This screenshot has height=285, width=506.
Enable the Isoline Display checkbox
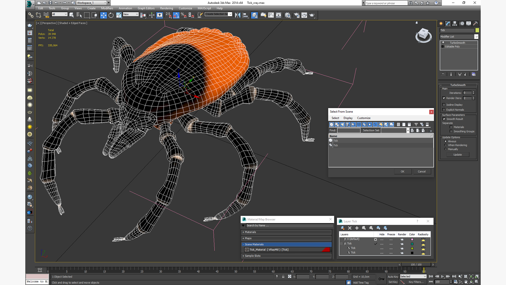coord(444,105)
